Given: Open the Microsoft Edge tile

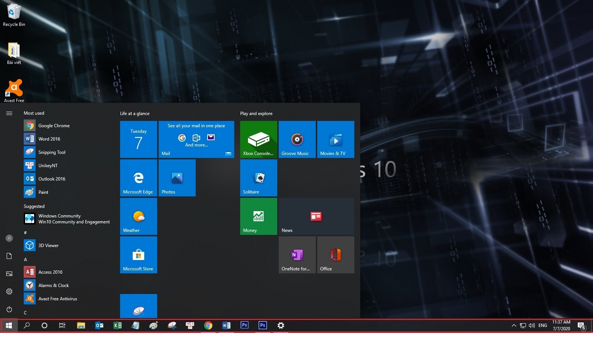Looking at the screenshot, I should click(x=138, y=178).
